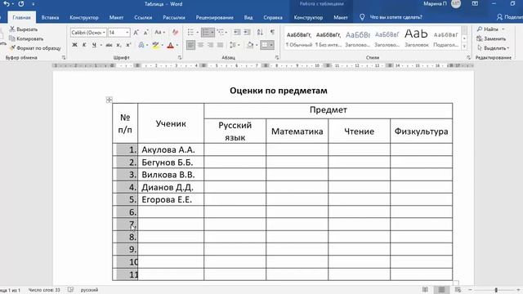Click the Redo/Repeat button in quick access toolbar

21,4
